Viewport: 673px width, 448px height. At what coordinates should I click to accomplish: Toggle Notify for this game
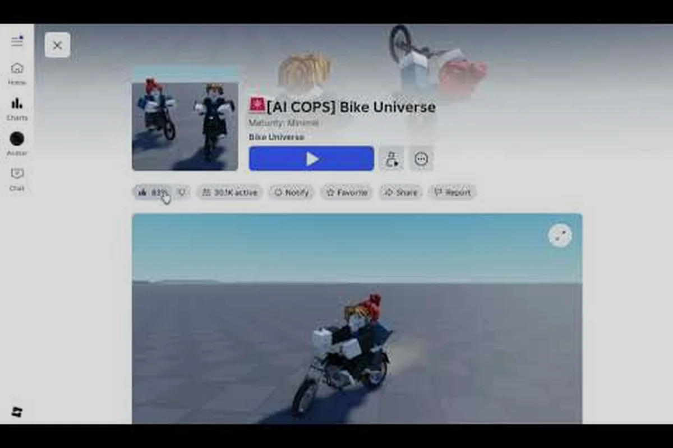[291, 192]
